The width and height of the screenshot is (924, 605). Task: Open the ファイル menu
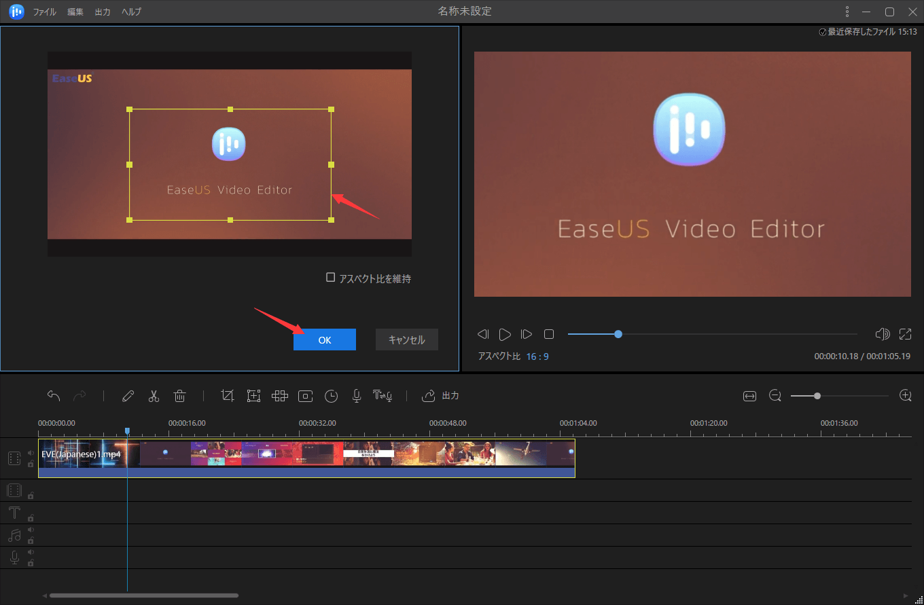point(45,12)
